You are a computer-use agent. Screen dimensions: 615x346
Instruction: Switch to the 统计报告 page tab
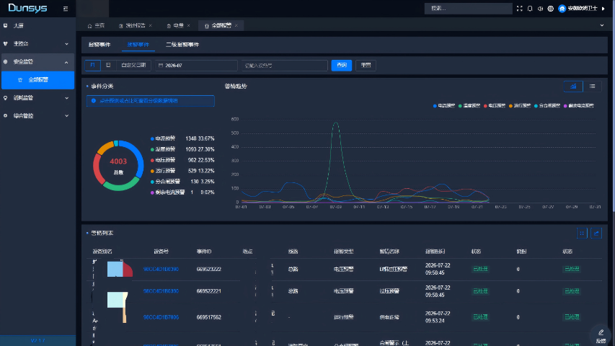coord(135,25)
